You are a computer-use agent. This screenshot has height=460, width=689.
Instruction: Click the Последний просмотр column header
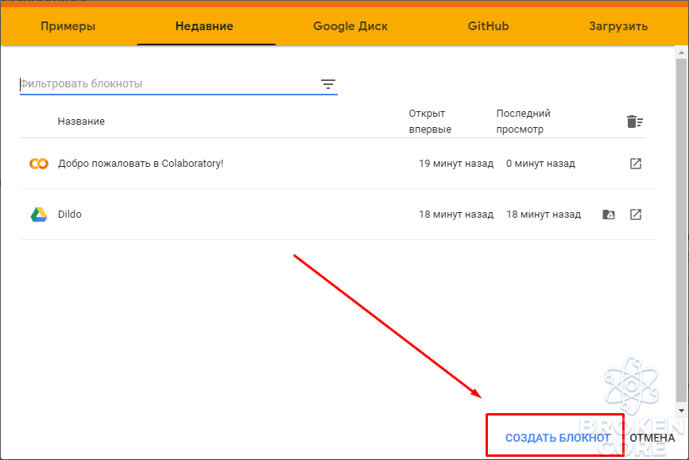[524, 122]
